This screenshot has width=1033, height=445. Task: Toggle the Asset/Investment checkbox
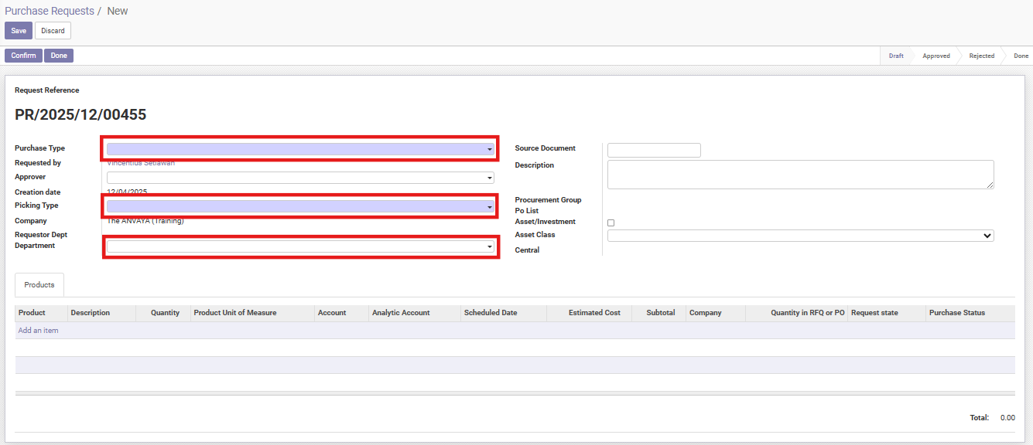[x=611, y=222]
